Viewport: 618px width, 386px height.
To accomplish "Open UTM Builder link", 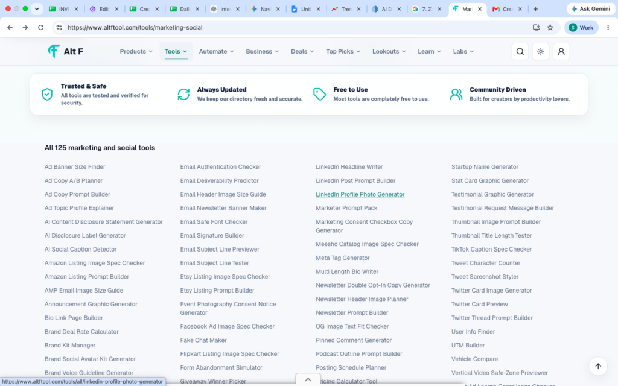I will coord(468,346).
